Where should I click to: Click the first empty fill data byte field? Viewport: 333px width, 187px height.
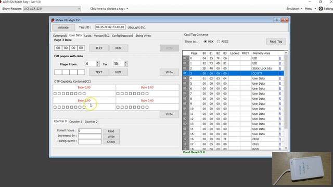(x=58, y=72)
